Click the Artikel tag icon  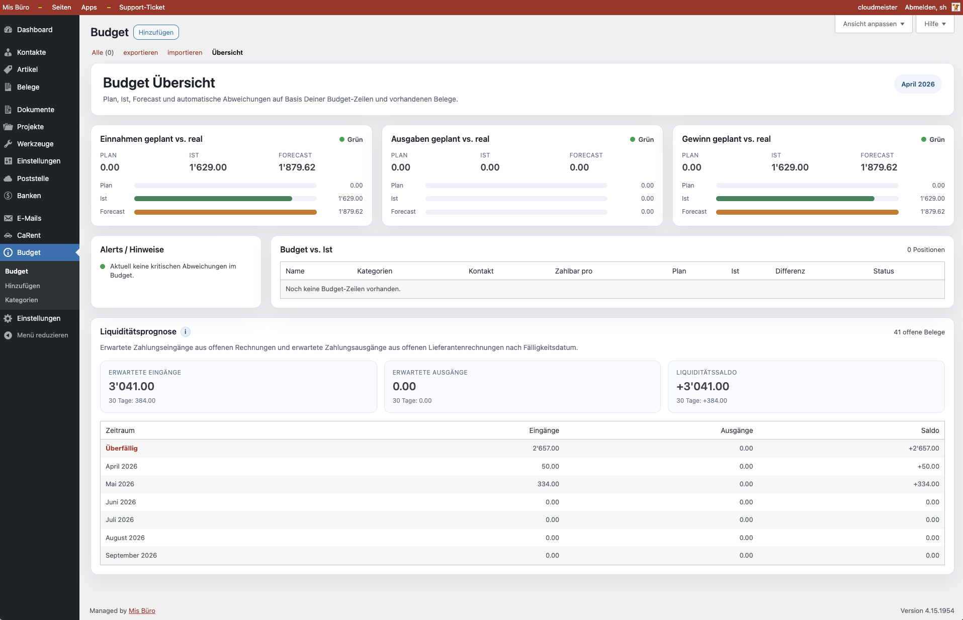pyautogui.click(x=8, y=69)
